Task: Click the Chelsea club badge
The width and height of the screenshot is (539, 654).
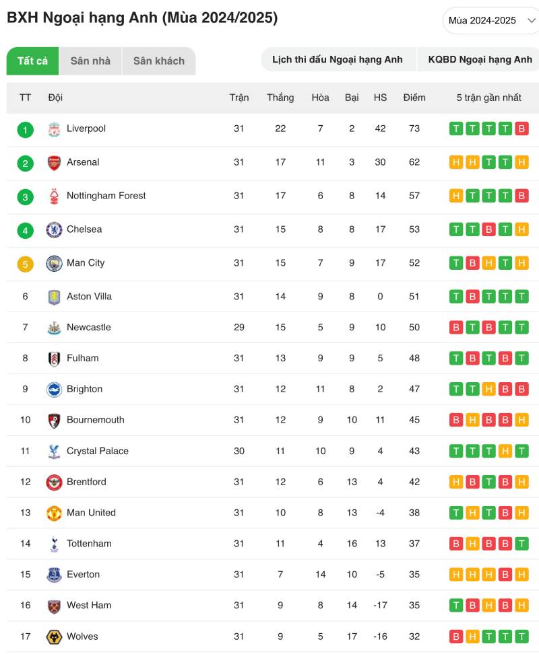Action: point(54,230)
